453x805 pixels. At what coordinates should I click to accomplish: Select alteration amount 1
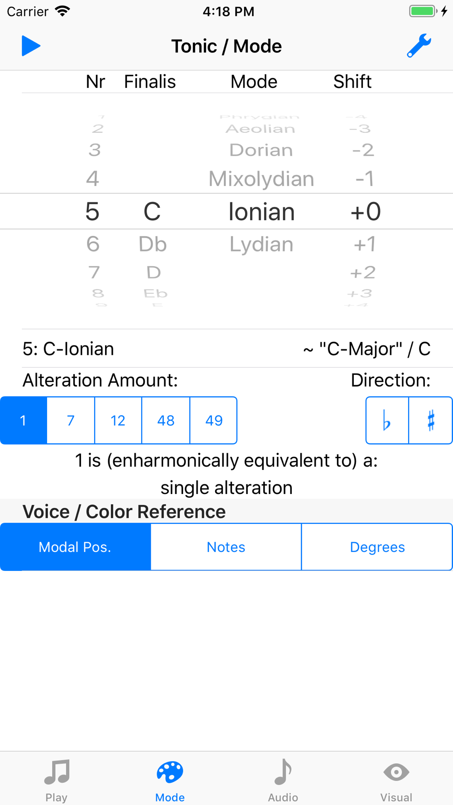tap(24, 421)
